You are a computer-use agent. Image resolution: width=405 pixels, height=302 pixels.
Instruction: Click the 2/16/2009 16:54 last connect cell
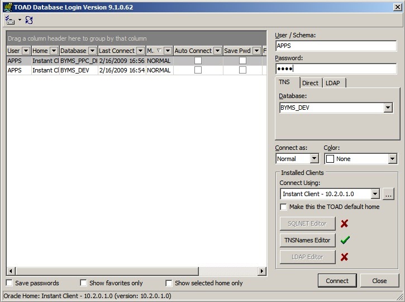[x=122, y=70]
